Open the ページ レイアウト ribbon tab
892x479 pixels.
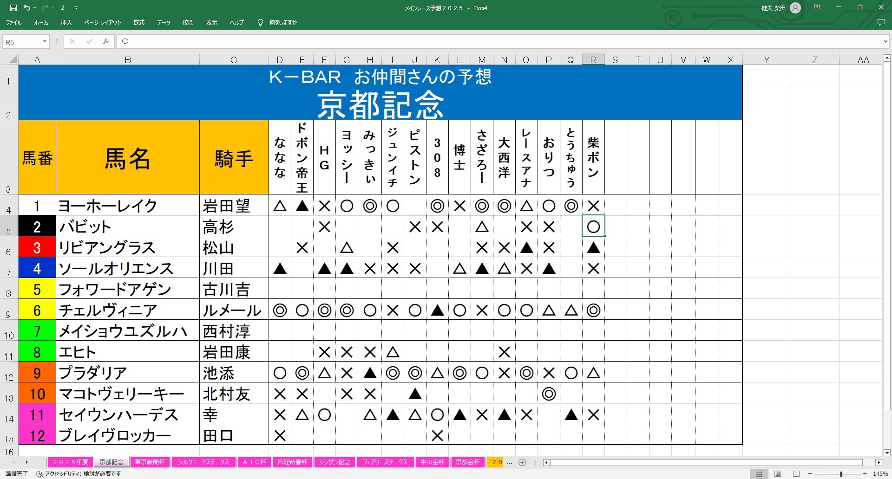pyautogui.click(x=102, y=22)
